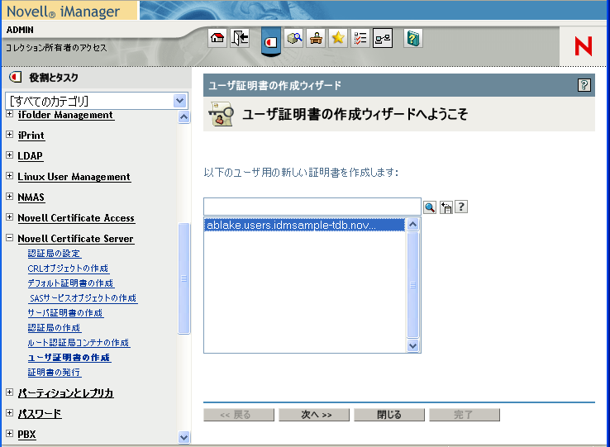This screenshot has height=447, width=610.
Task: Click user list scroll down arrow
Action: coord(412,345)
